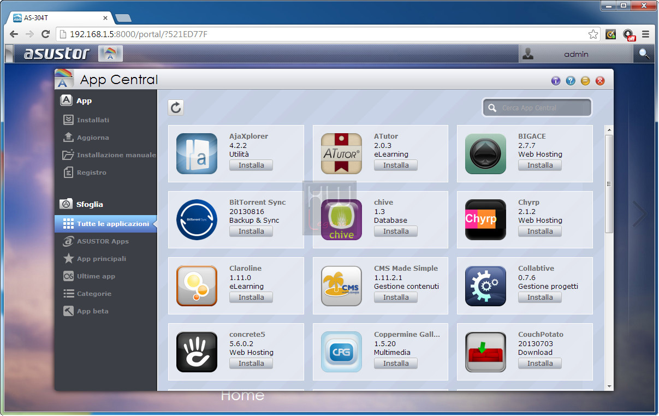Image resolution: width=659 pixels, height=416 pixels.
Task: Click the CMS Made Simple app name
Action: coord(406,268)
